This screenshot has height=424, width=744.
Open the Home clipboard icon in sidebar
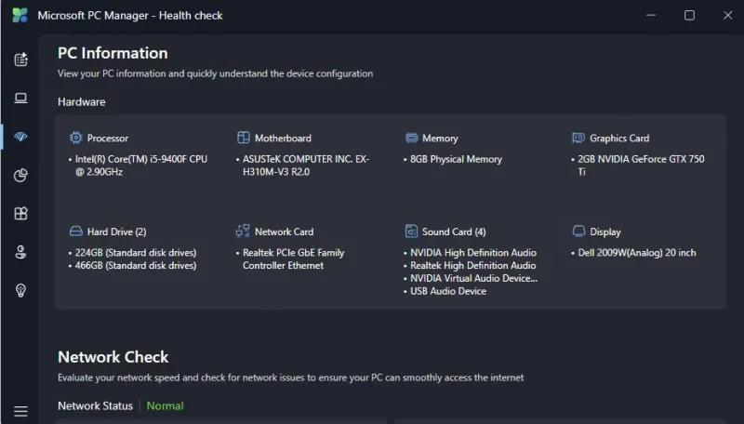point(20,60)
